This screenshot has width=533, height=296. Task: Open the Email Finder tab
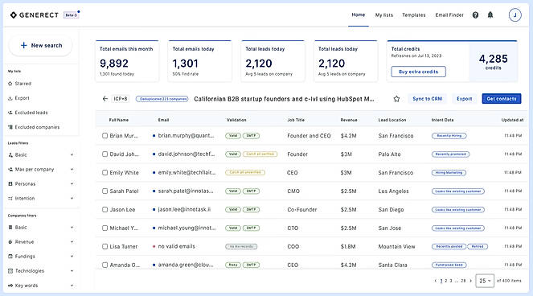pos(449,15)
